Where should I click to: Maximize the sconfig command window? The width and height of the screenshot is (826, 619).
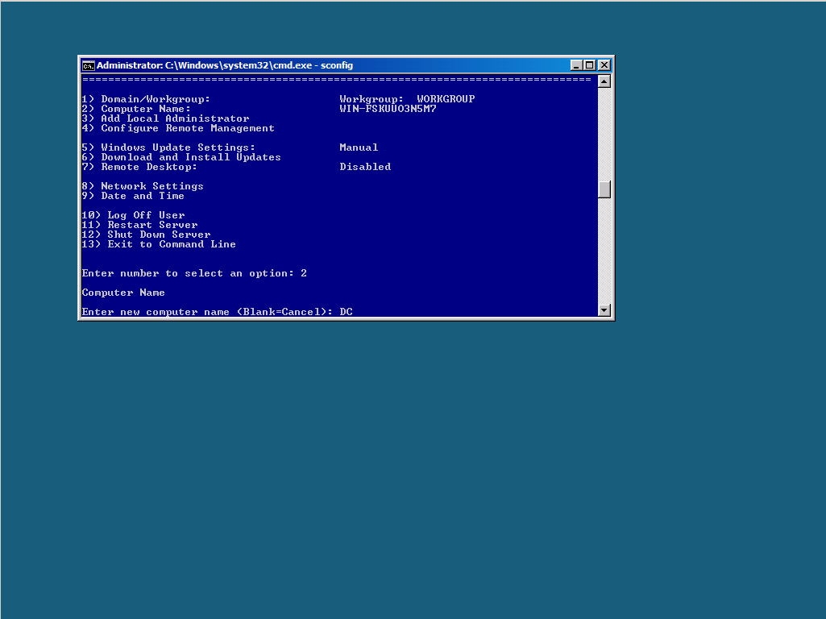click(x=590, y=65)
